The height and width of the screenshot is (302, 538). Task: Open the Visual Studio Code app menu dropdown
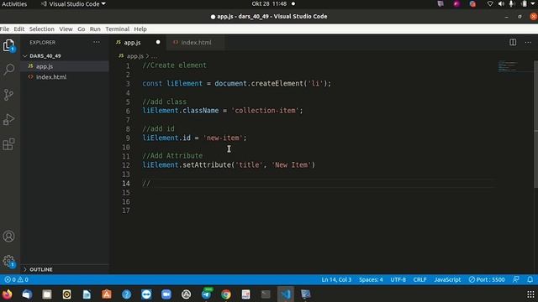pyautogui.click(x=73, y=4)
